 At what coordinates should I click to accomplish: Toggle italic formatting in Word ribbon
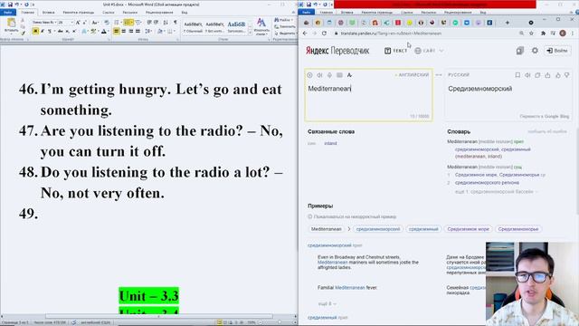[x=43, y=32]
